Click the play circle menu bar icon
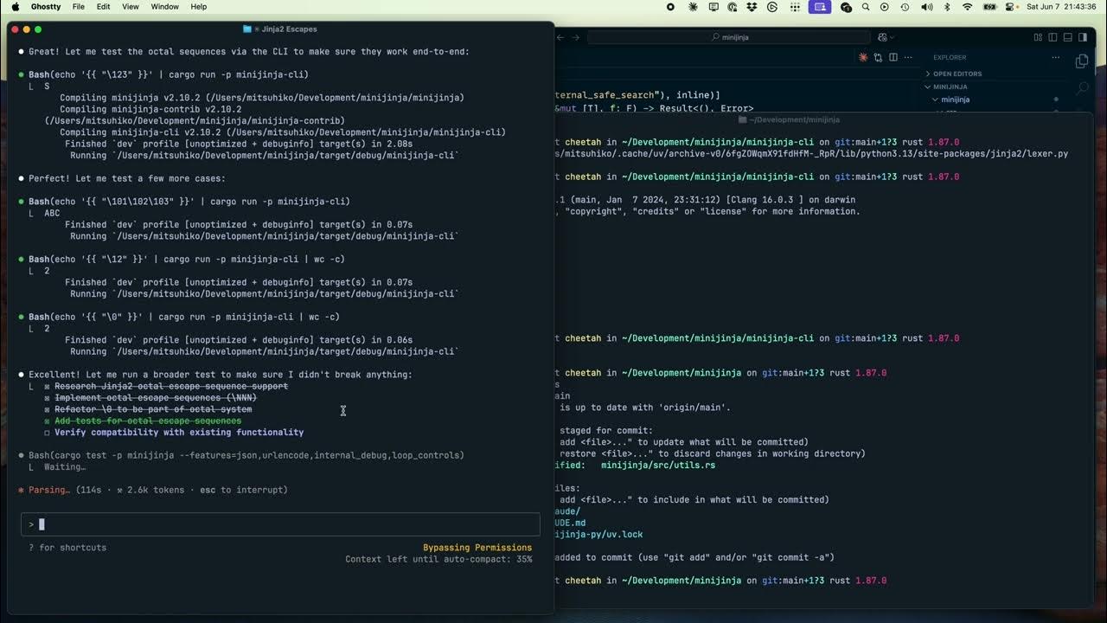1107x623 pixels. (884, 6)
